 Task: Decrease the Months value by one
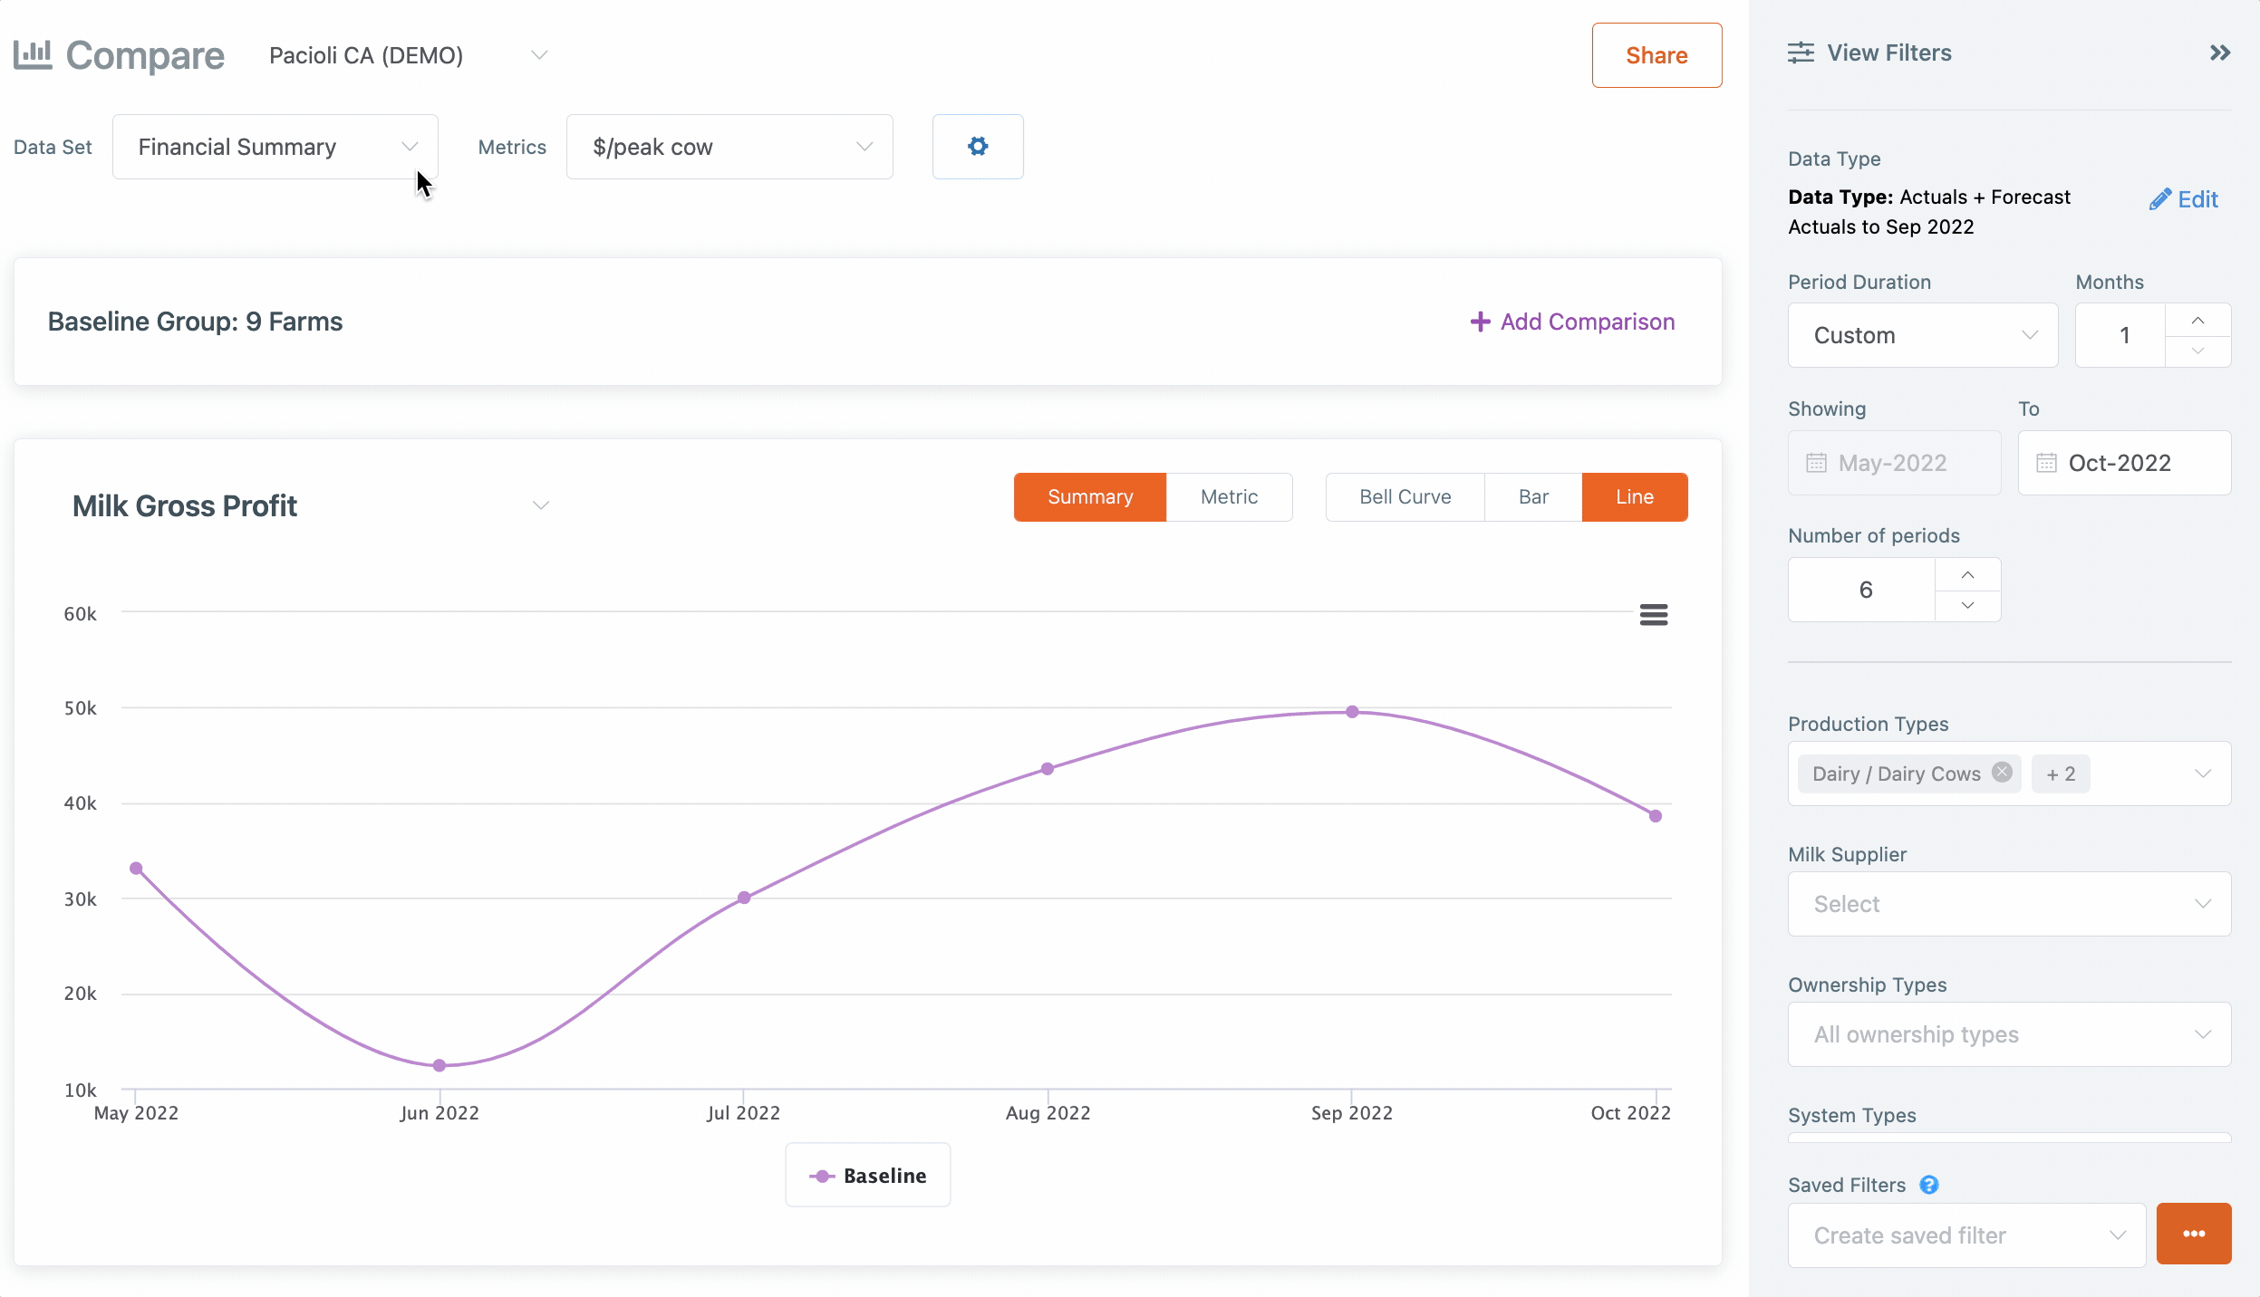coord(2197,351)
